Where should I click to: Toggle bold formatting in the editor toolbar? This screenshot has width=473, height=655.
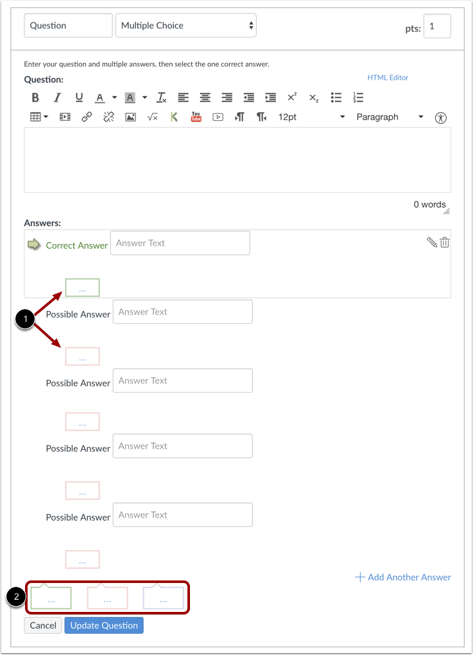point(35,98)
